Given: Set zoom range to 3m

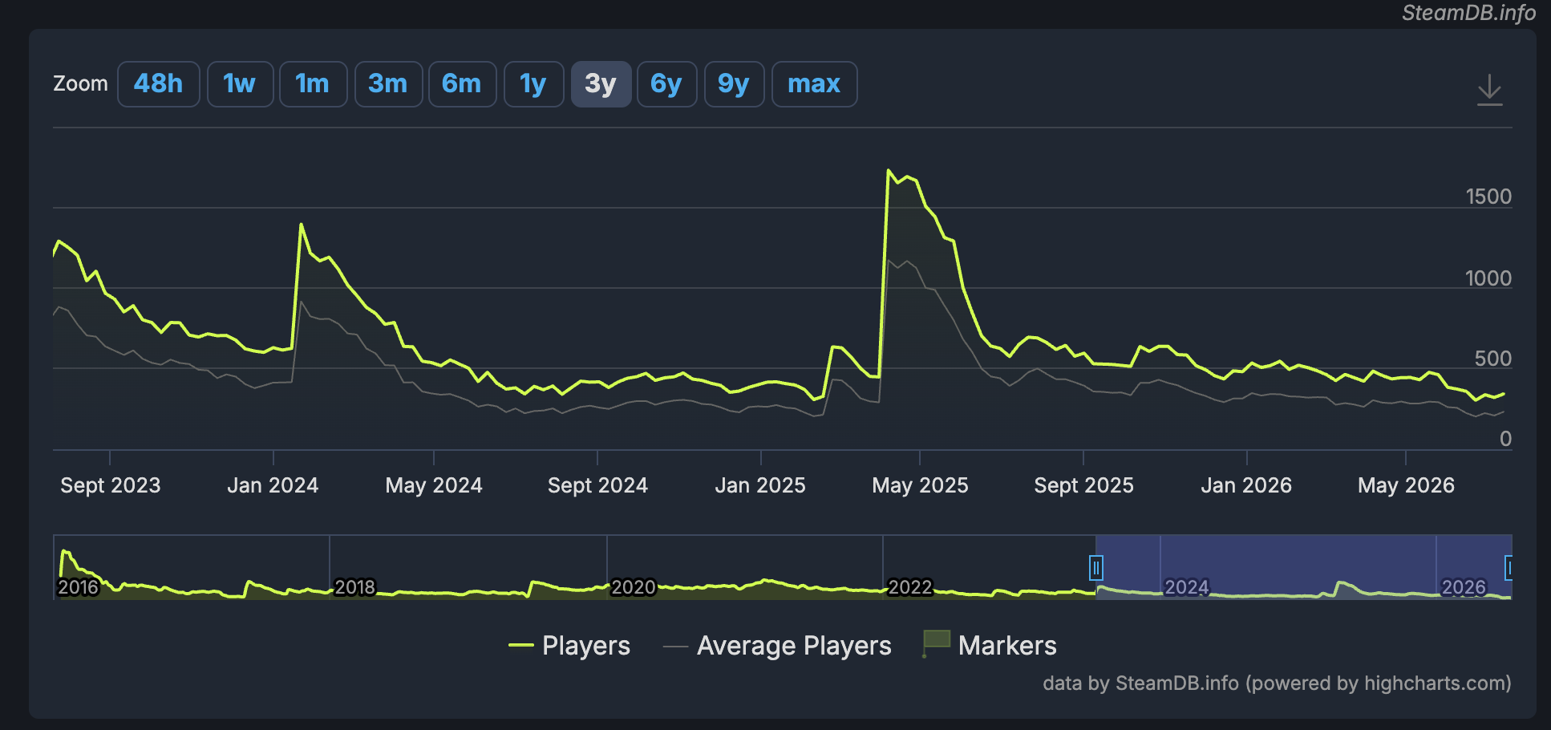Looking at the screenshot, I should coord(388,84).
